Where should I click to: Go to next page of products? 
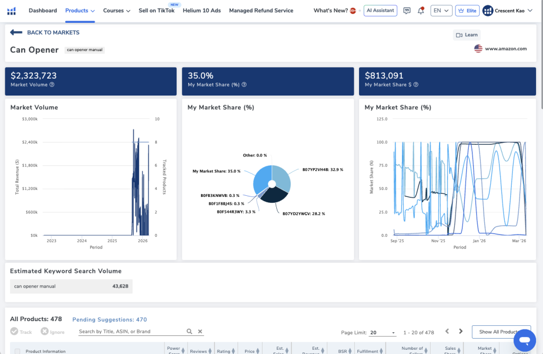click(x=461, y=332)
